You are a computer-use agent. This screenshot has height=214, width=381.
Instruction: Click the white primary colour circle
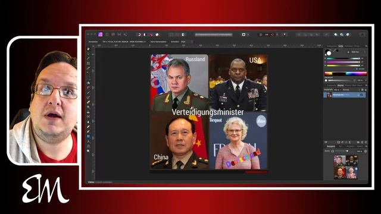point(329,53)
